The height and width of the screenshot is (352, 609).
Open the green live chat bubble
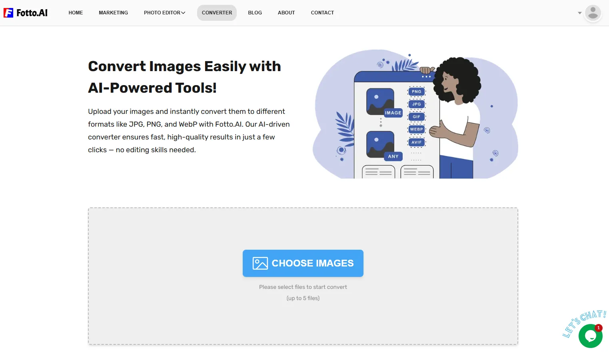click(x=590, y=336)
